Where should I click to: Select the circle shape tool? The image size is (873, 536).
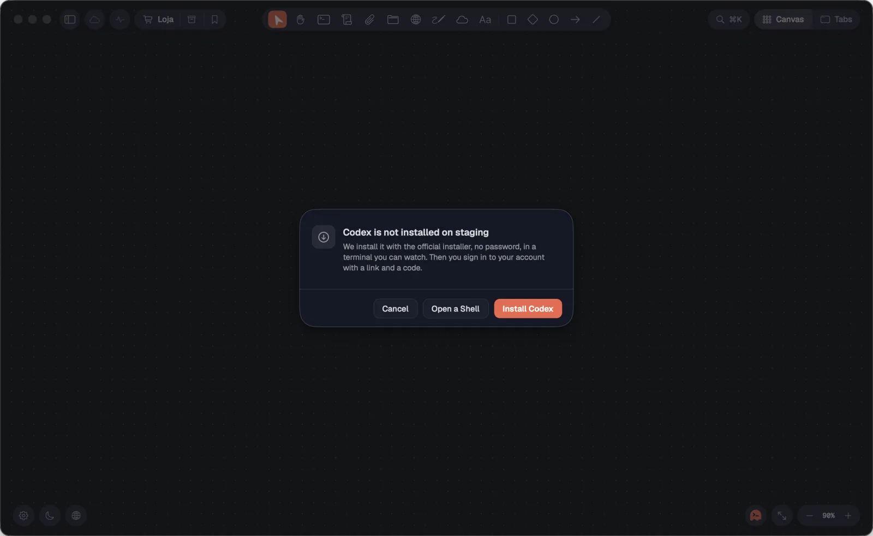pyautogui.click(x=554, y=20)
